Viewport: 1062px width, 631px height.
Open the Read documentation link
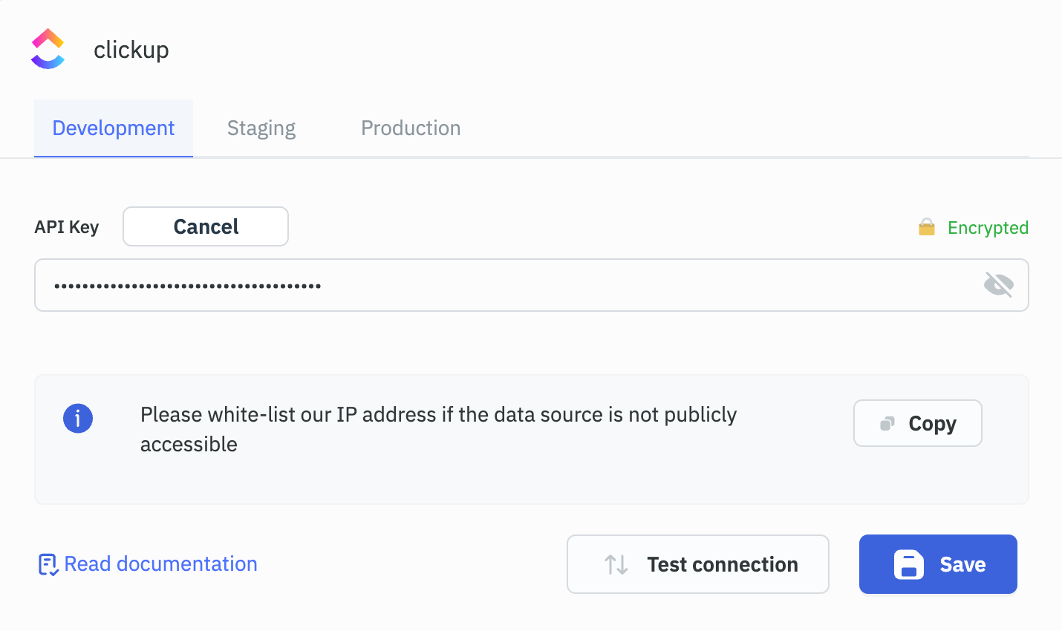pos(160,564)
